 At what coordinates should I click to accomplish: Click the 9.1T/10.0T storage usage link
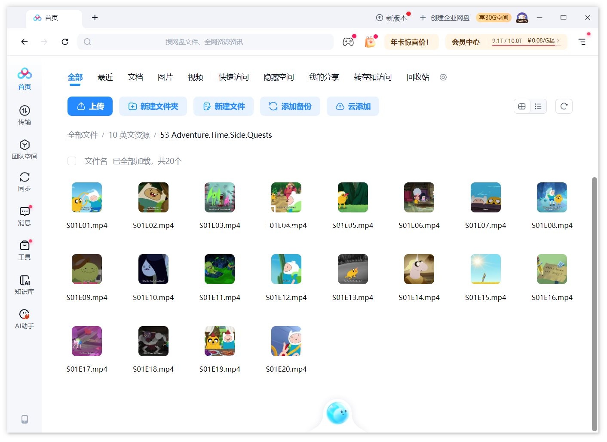click(526, 41)
